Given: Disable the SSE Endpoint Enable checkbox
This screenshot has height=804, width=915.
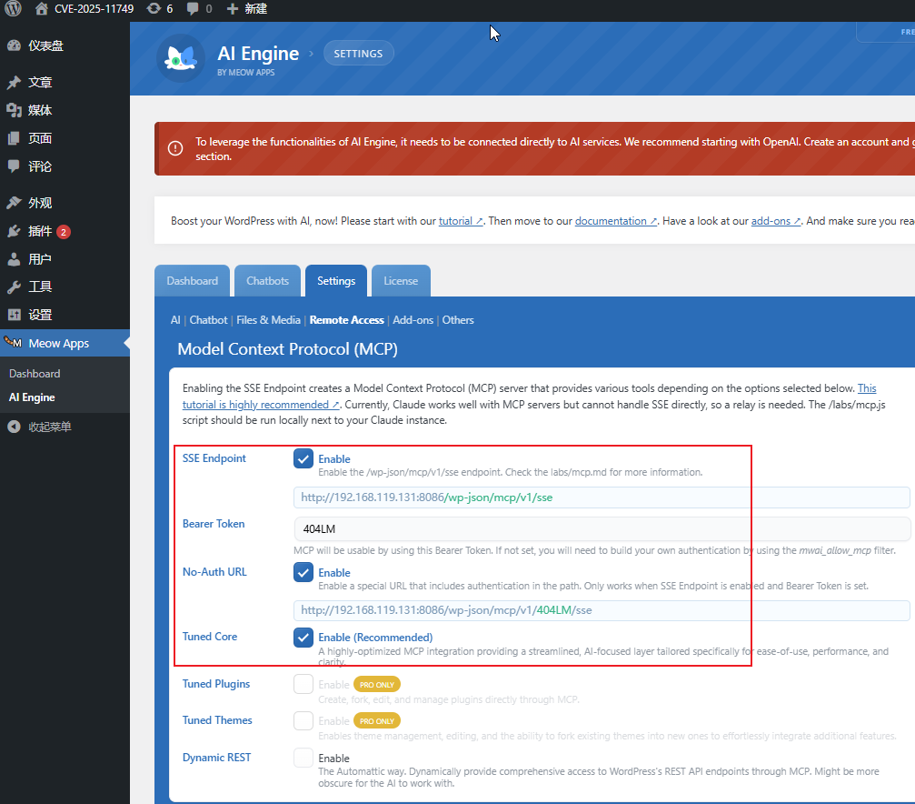Looking at the screenshot, I should (303, 458).
